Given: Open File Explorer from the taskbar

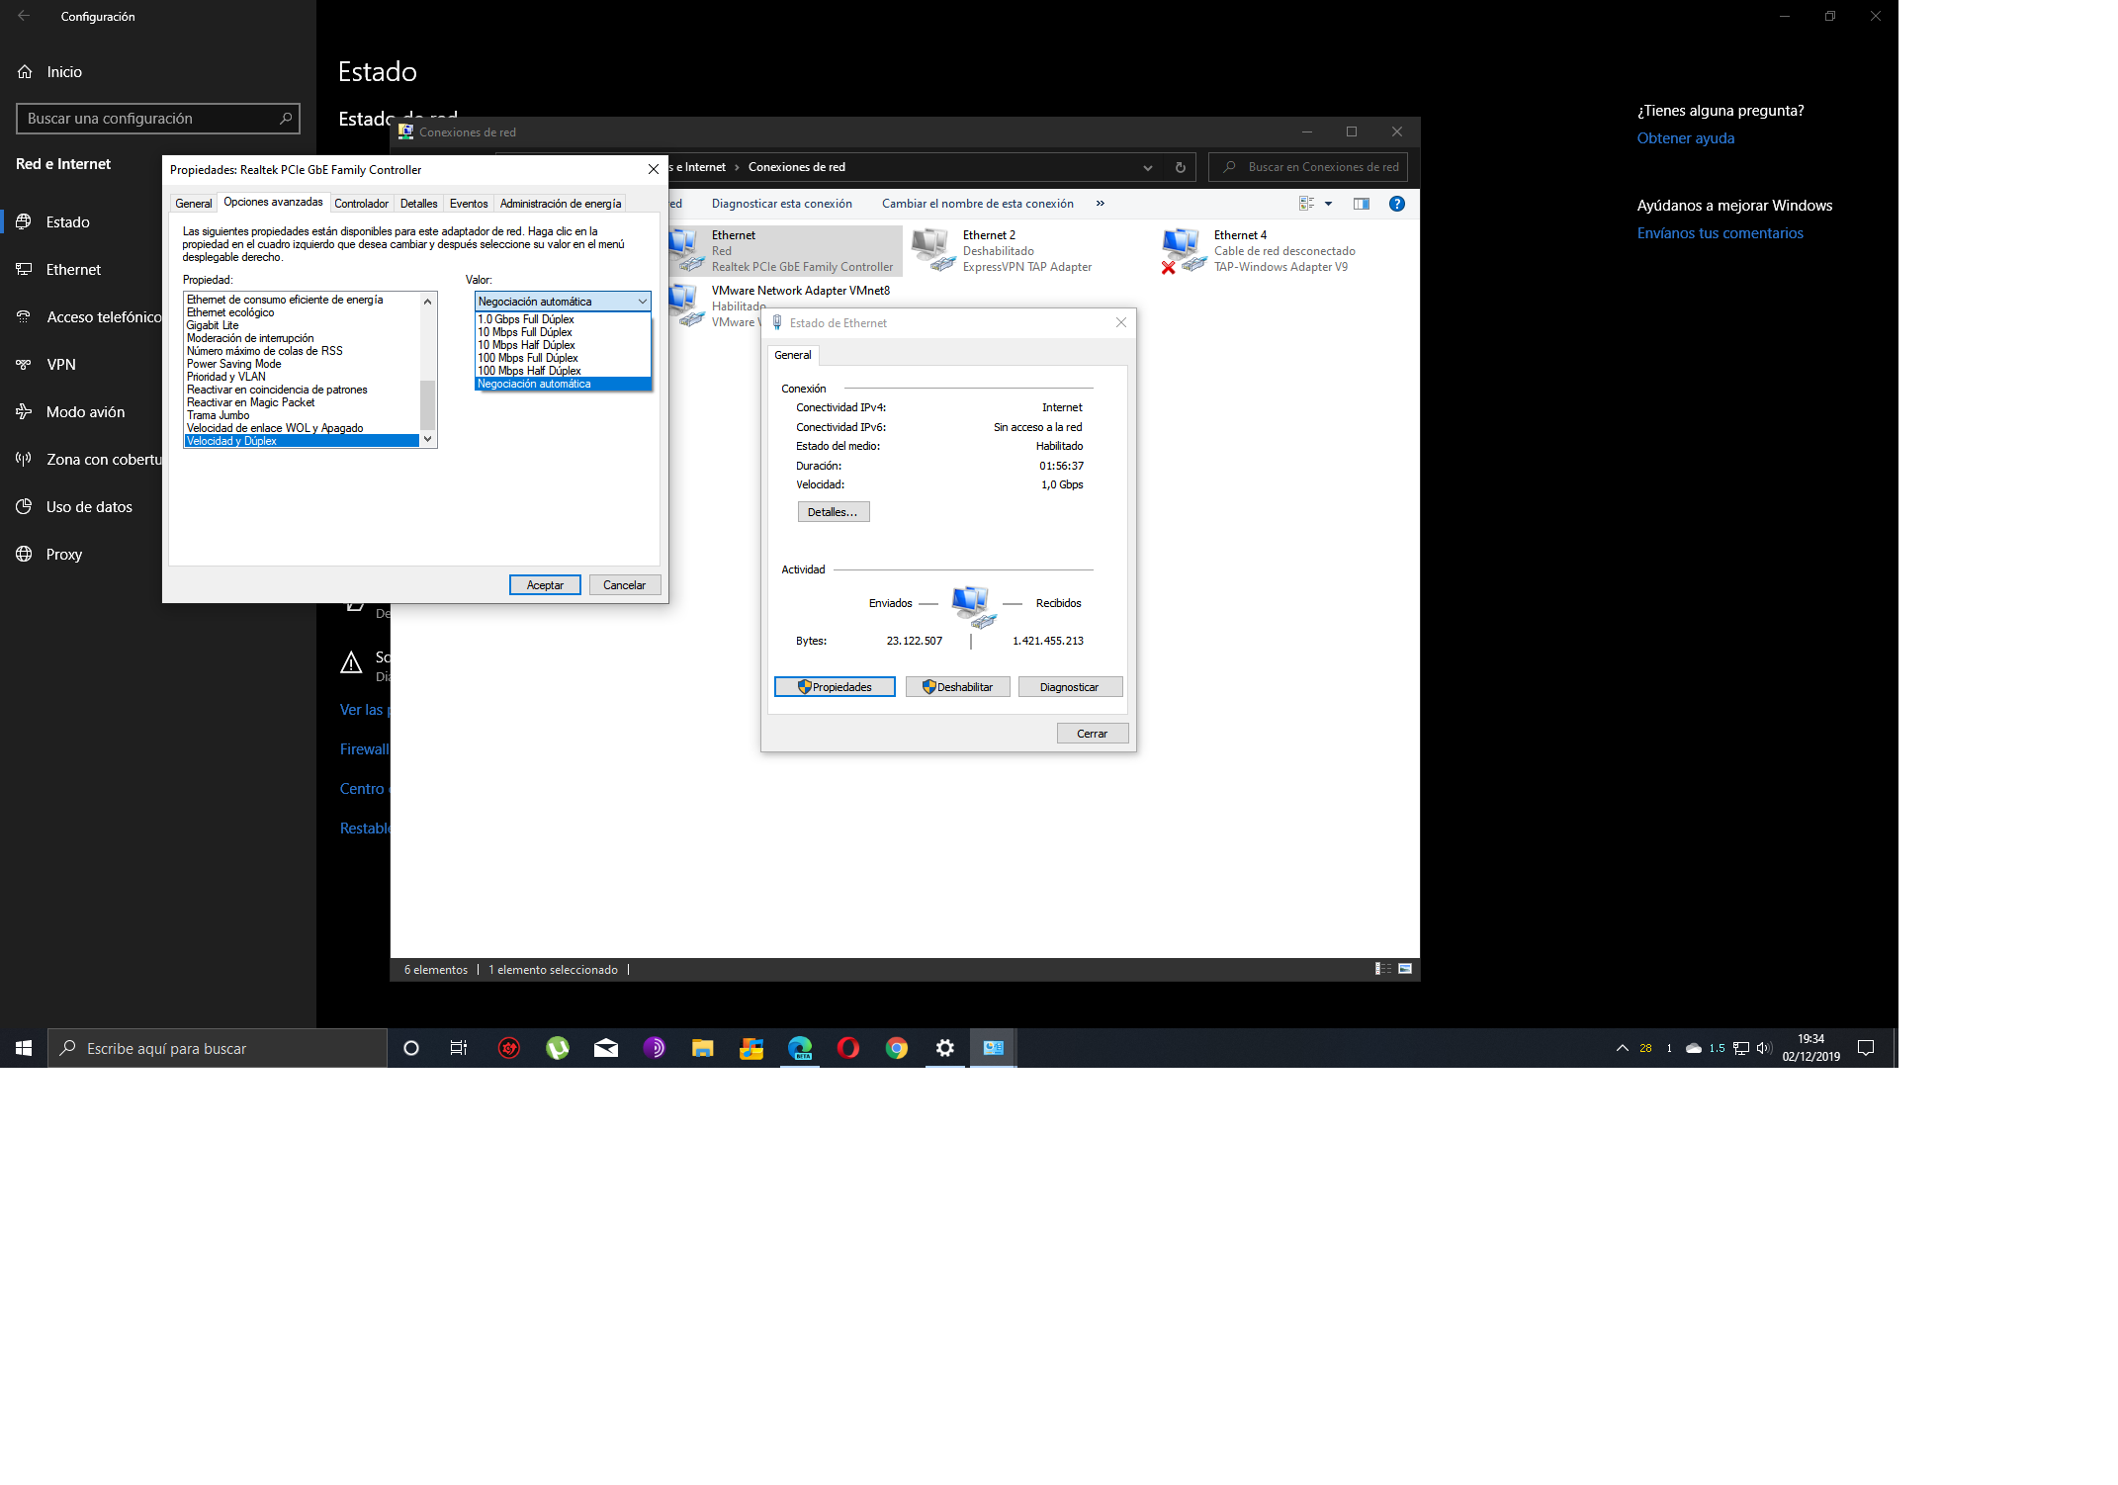Looking at the screenshot, I should (x=703, y=1048).
